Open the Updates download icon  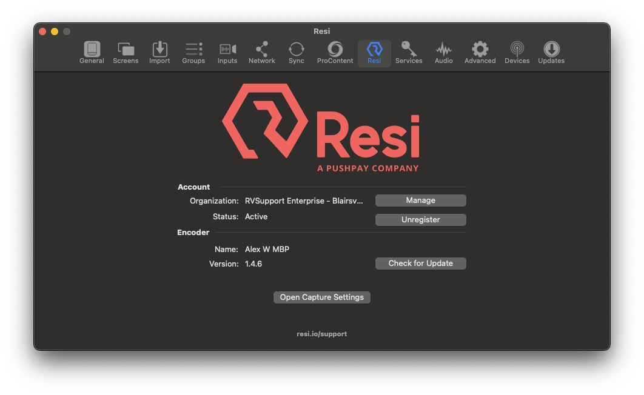coord(551,53)
